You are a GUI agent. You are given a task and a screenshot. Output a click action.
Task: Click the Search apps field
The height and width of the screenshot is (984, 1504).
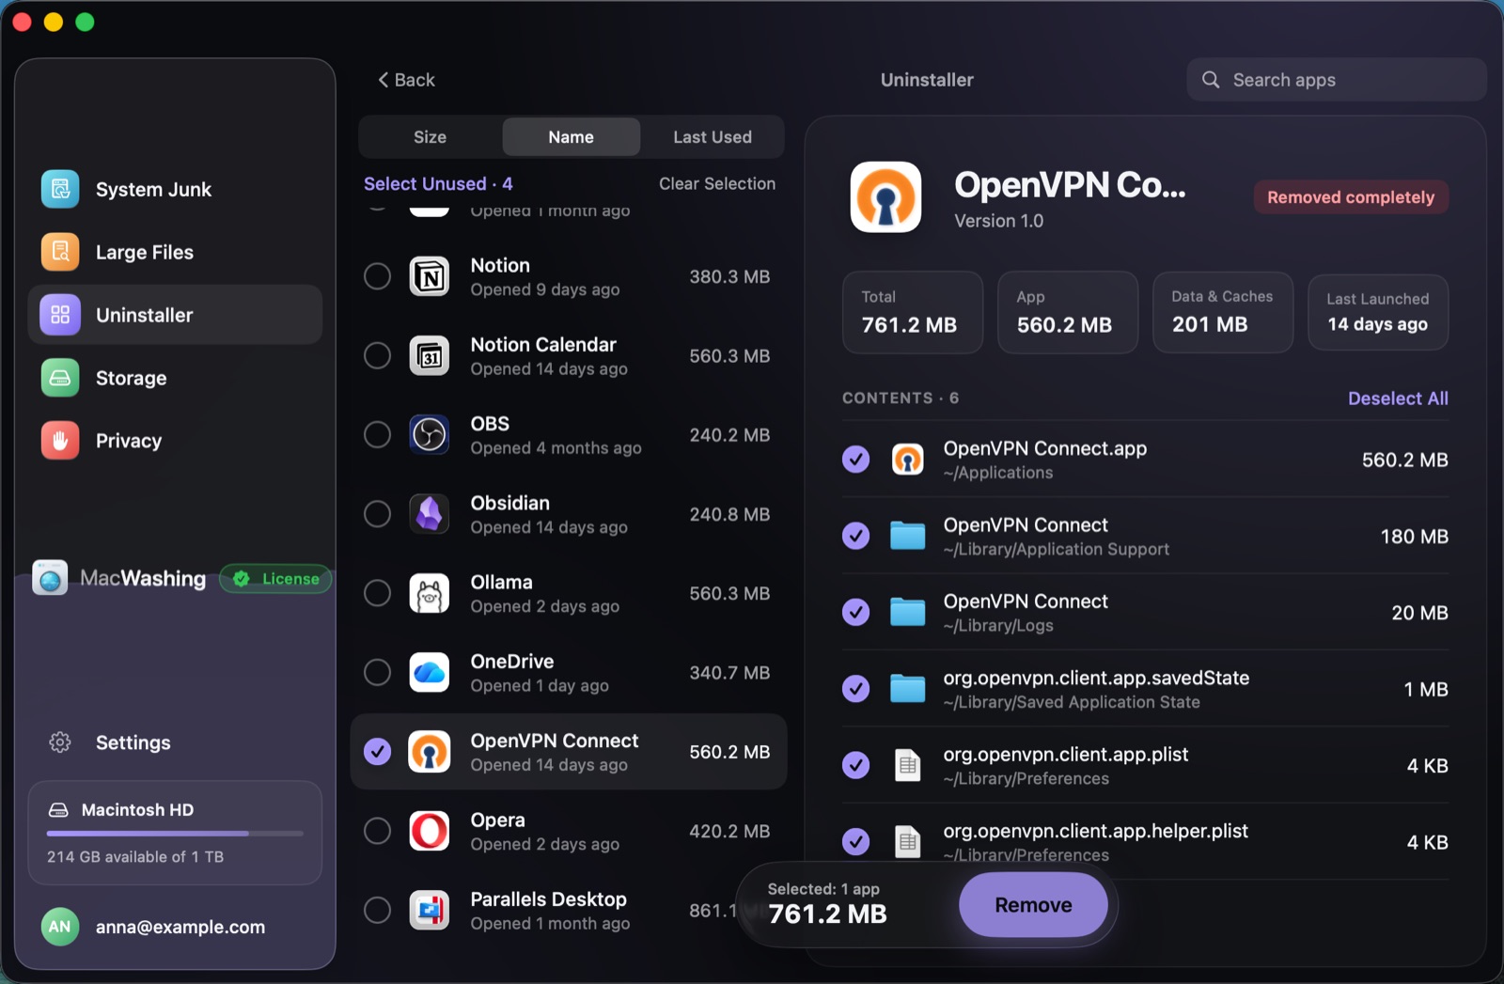coord(1337,80)
